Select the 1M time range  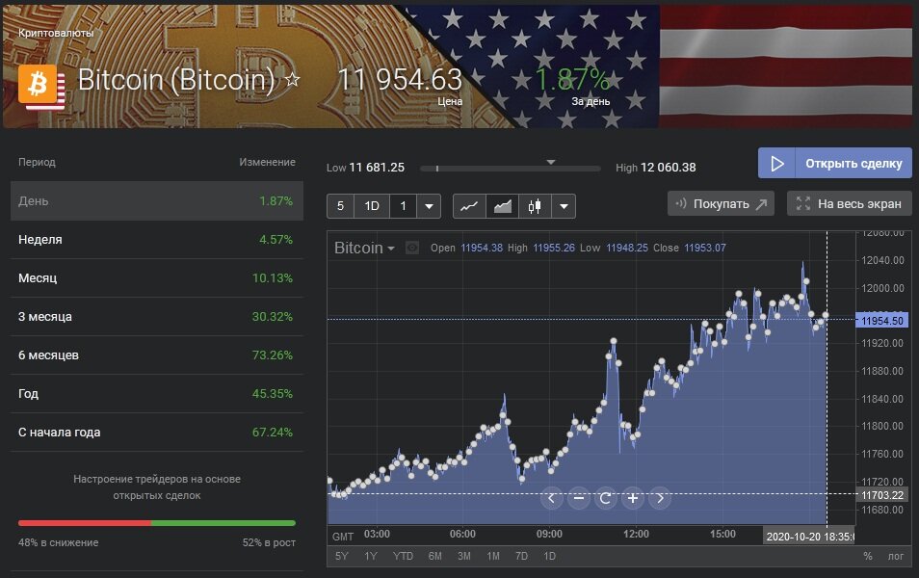tap(492, 556)
